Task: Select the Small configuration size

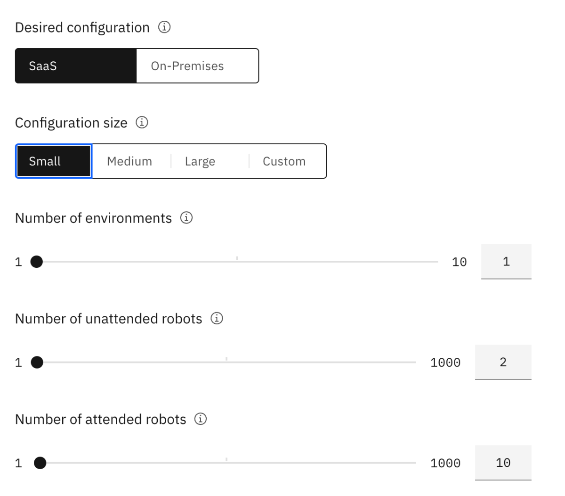Action: 53,161
